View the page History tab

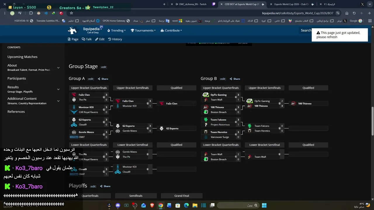pos(115,39)
